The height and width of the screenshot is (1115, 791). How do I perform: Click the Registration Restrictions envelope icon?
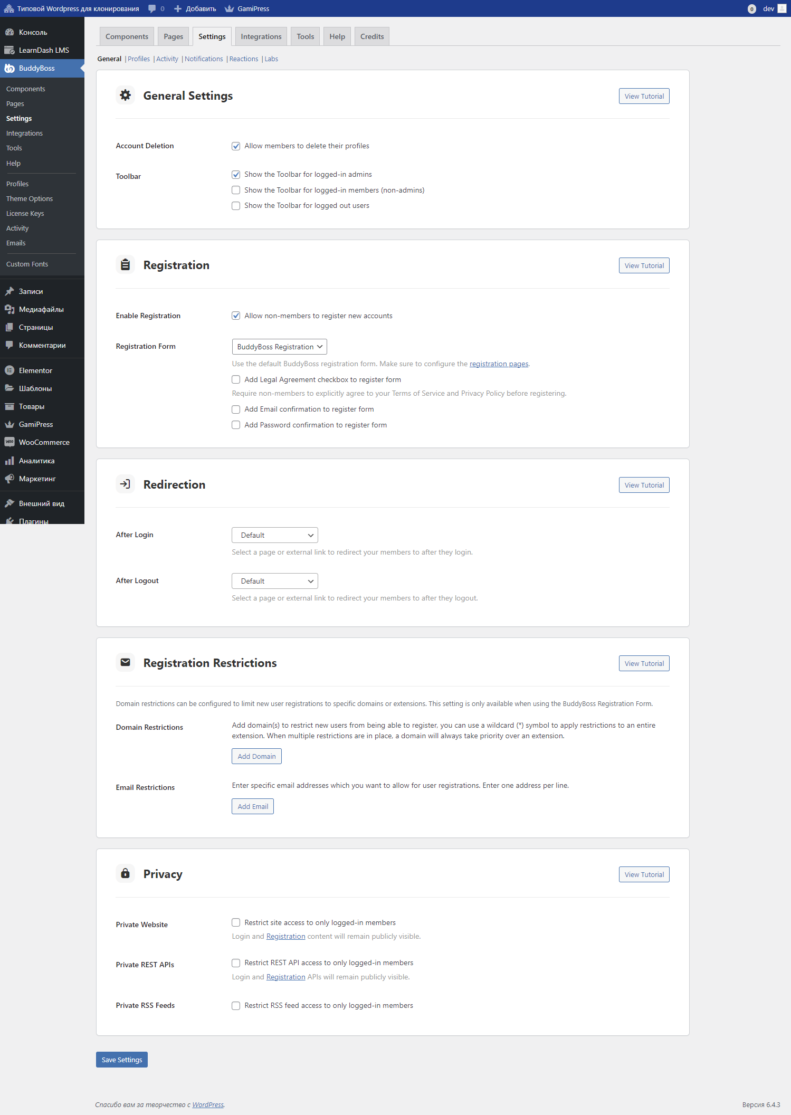125,662
